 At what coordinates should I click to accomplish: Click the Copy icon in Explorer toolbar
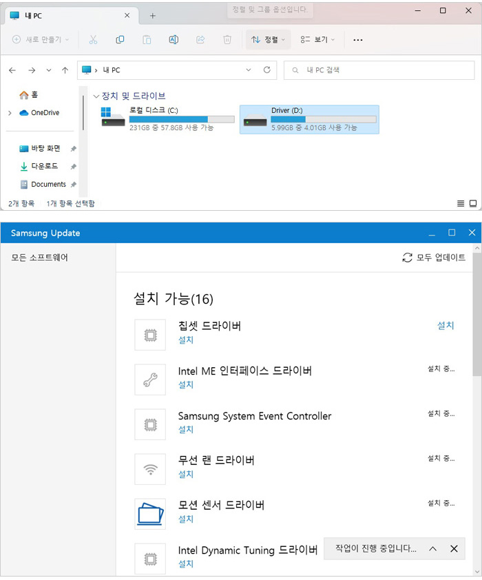pos(120,39)
